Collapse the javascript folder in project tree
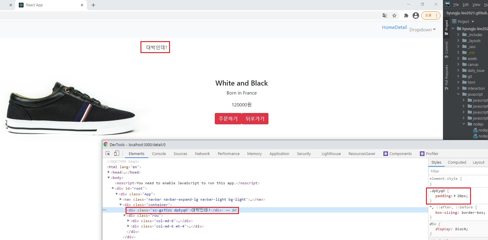488x240 pixels. point(458,94)
